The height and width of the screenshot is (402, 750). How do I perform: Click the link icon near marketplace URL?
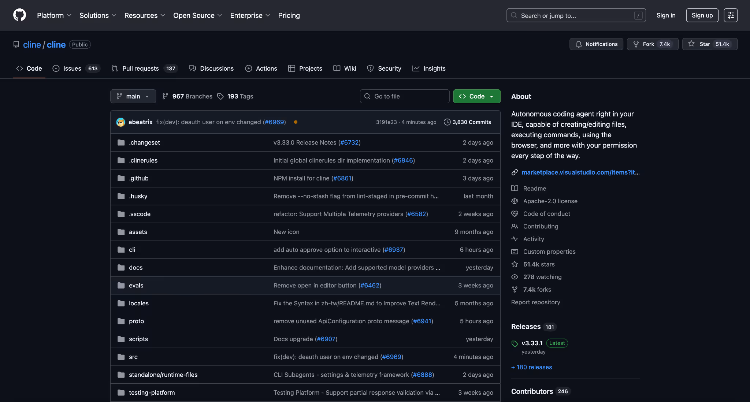click(515, 172)
